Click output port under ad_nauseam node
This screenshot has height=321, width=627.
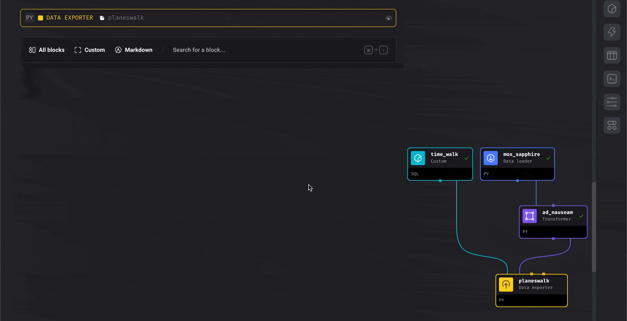coord(553,239)
